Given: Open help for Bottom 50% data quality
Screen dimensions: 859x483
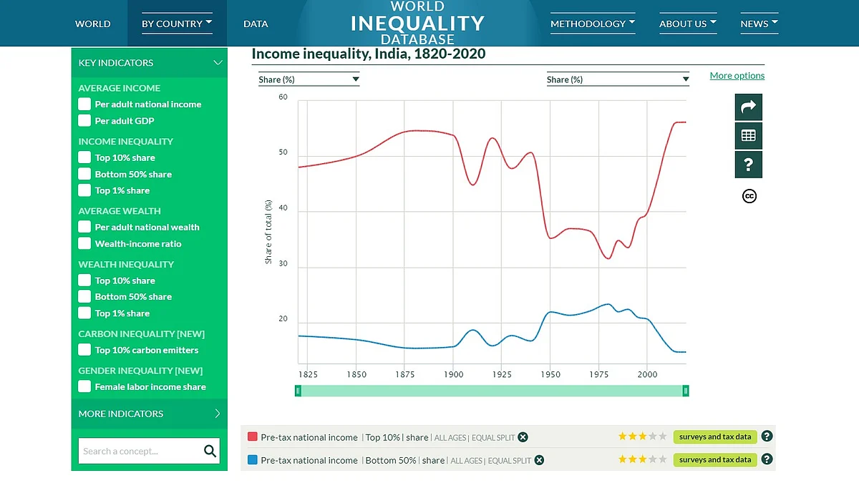Looking at the screenshot, I should pyautogui.click(x=767, y=459).
